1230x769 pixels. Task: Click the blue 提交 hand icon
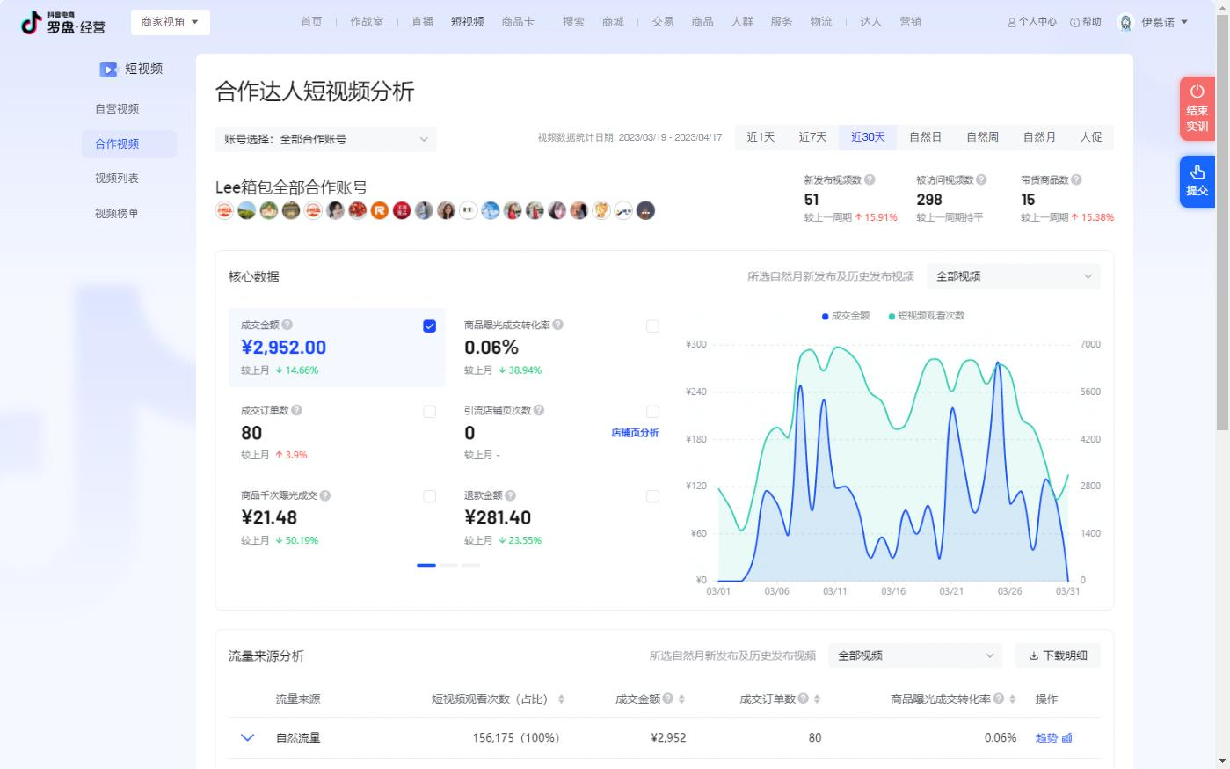click(x=1197, y=172)
